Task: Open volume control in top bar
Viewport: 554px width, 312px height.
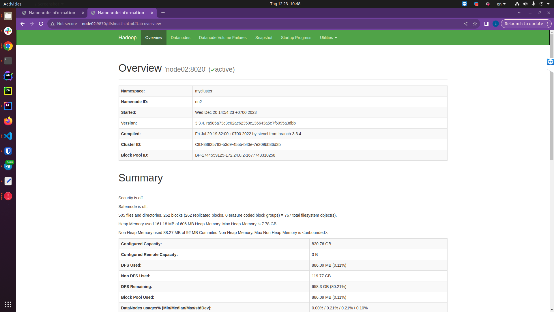Action: pyautogui.click(x=525, y=4)
